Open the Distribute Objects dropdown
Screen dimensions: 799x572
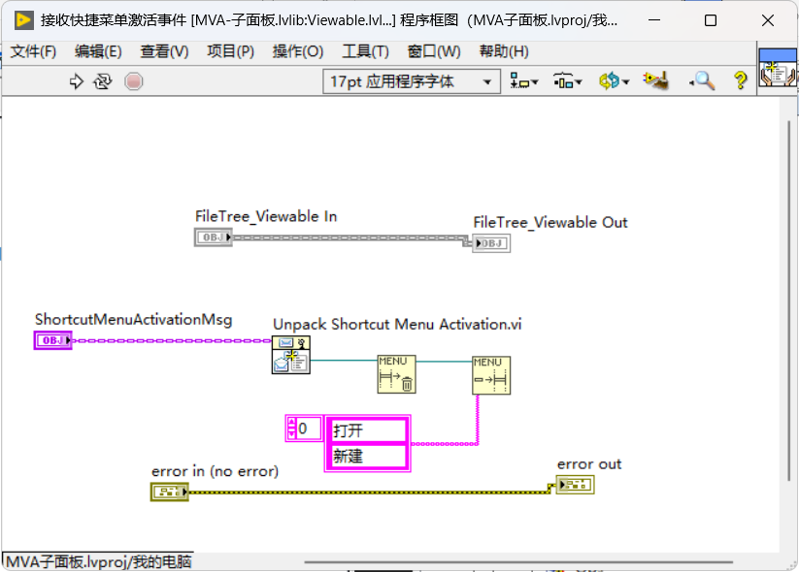(x=567, y=80)
